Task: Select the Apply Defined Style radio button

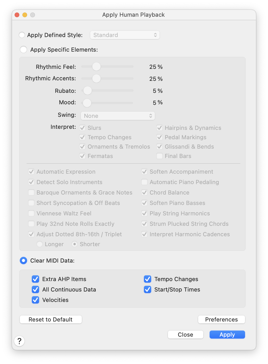Action: click(x=22, y=35)
